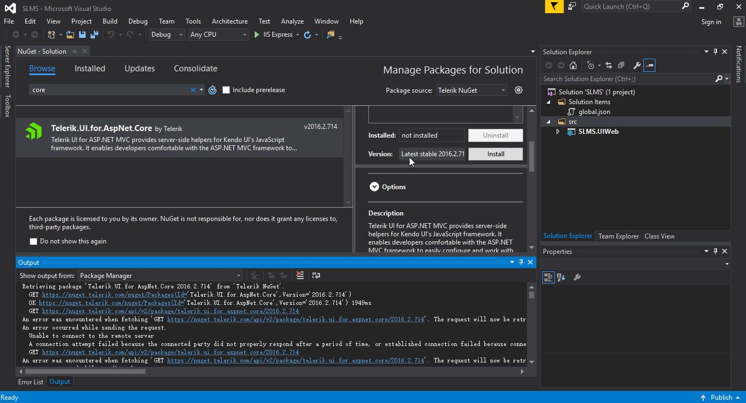Switch to the Installed packages tab

click(x=90, y=69)
